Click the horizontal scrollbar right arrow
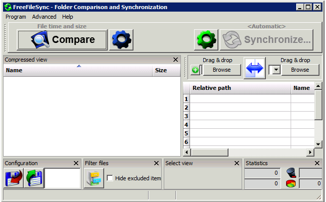This screenshot has width=326, height=202. [x=310, y=153]
